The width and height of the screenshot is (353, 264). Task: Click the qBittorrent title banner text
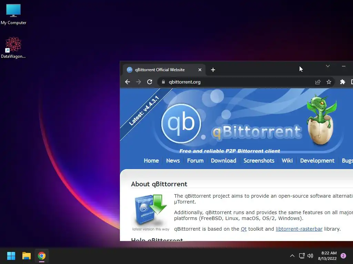click(x=256, y=132)
